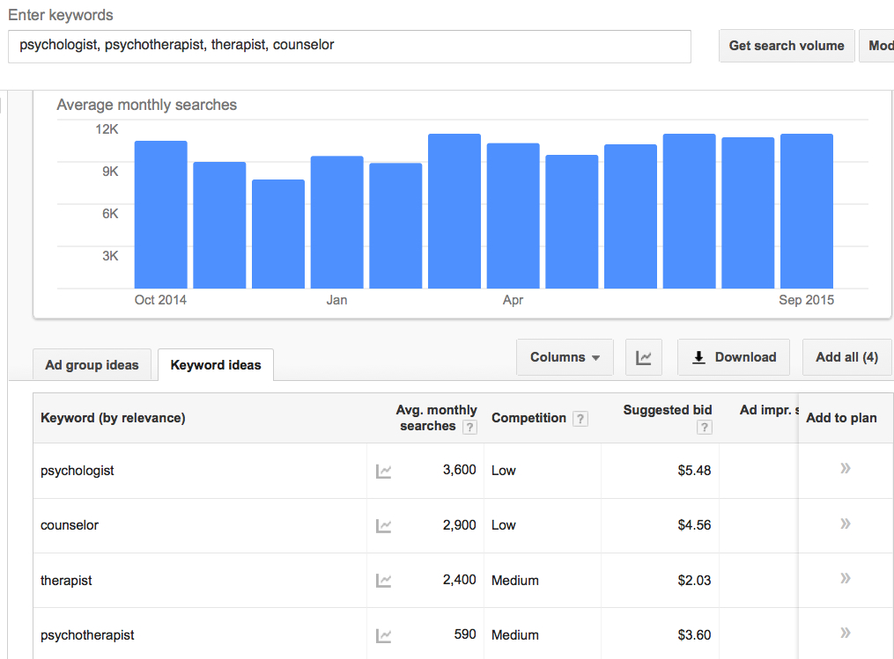Add psychotherapist keyword to plan
The image size is (894, 659).
(x=846, y=633)
